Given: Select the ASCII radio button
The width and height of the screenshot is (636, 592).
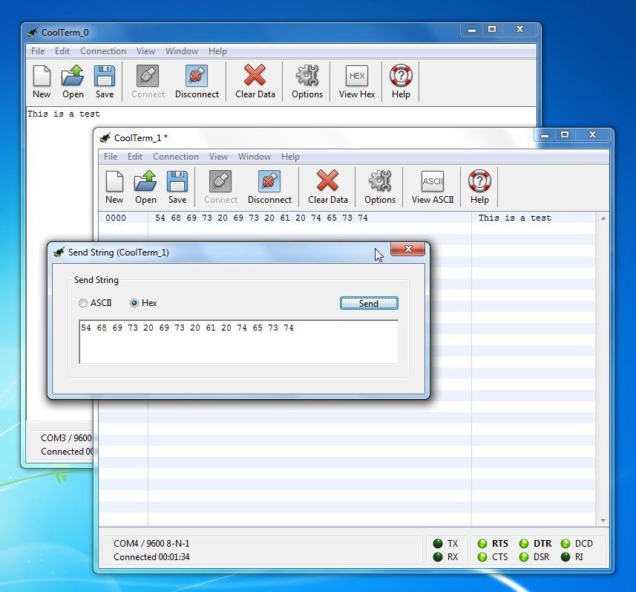Looking at the screenshot, I should click(83, 303).
